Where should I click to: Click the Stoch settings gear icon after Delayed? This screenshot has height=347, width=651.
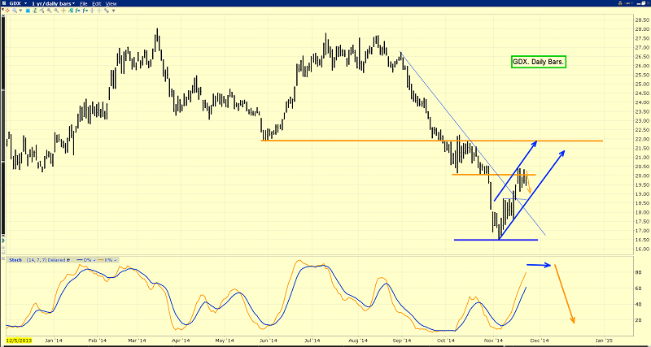tap(68, 260)
